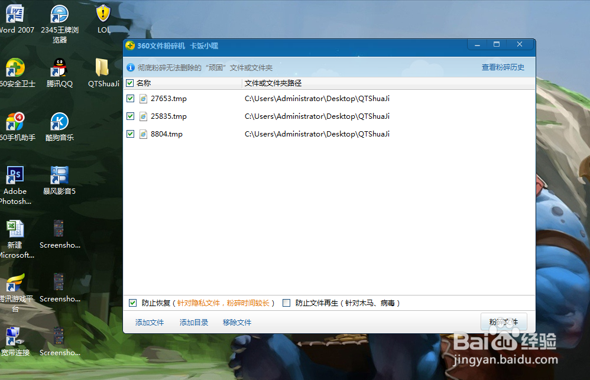The image size is (590, 380).
Task: Uncheck the 8804.tmp checkbox
Action: 130,134
